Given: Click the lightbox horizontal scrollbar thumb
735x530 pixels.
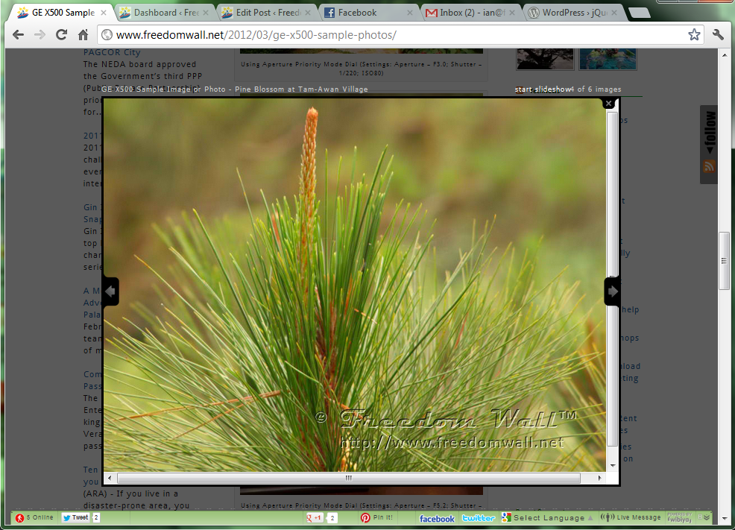Looking at the screenshot, I should pos(349,478).
